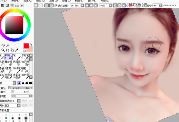Image resolution: width=179 pixels, height=122 pixels.
Task: Select the 选区擦 selection eraser tool
Action: coord(25,63)
